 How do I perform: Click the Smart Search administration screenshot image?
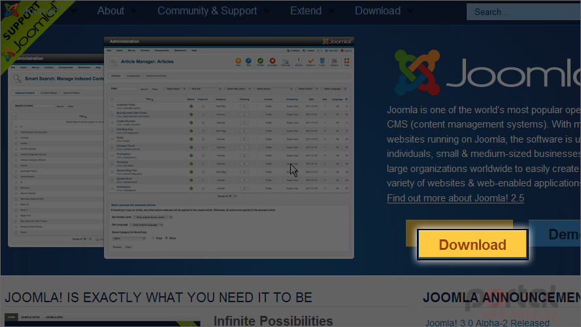click(56, 150)
